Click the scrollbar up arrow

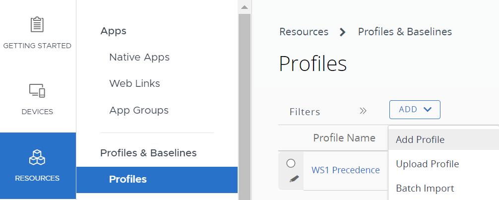244,7
